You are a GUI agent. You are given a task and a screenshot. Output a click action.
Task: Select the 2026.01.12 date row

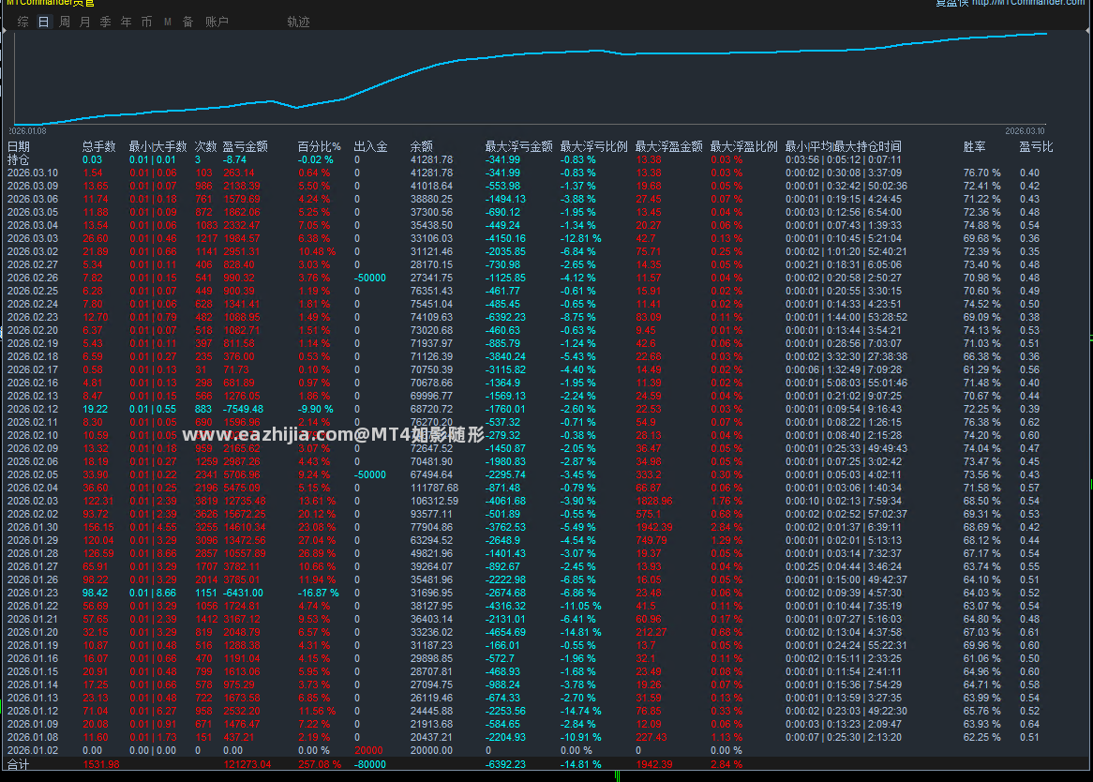[544, 711]
